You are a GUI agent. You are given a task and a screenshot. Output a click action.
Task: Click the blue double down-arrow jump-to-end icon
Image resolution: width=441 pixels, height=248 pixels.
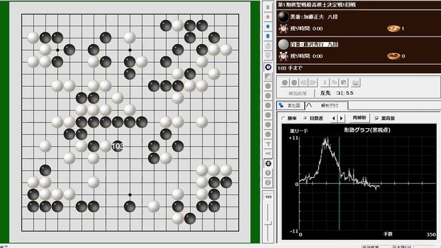pos(268,37)
